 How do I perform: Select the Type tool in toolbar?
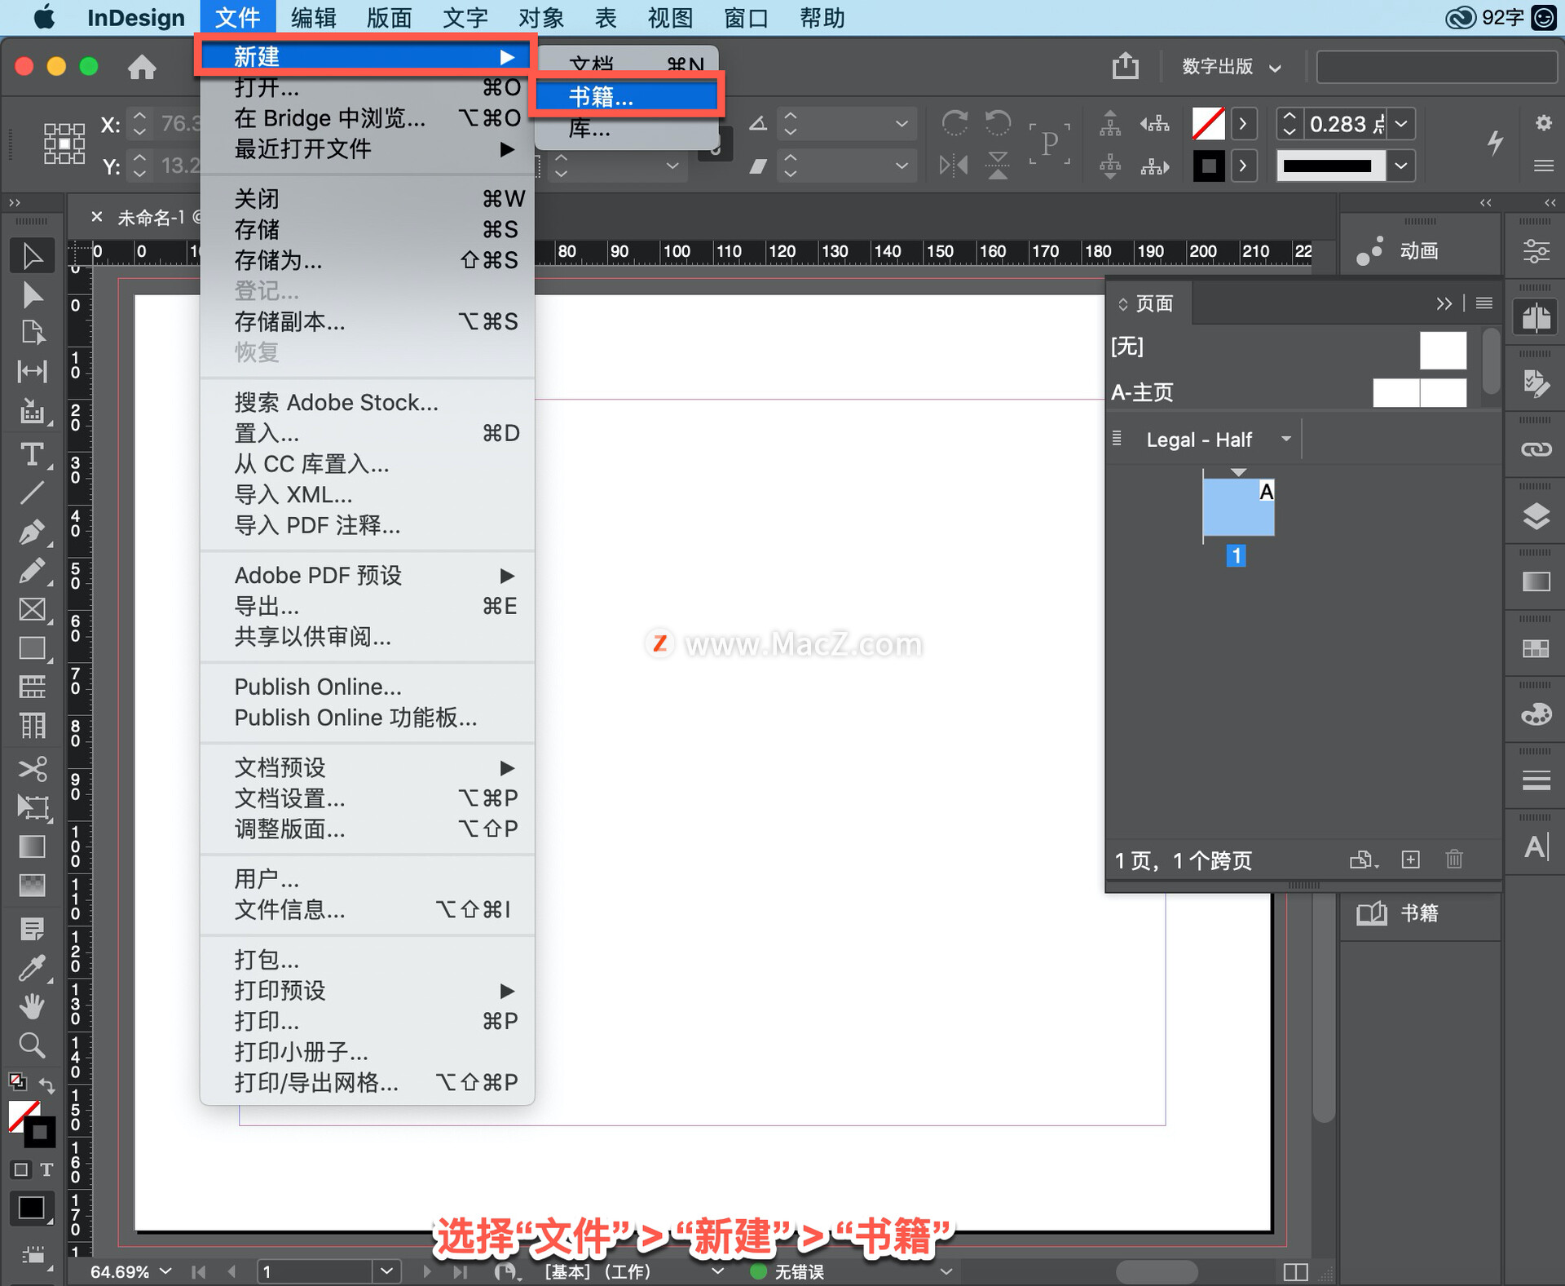tap(32, 454)
